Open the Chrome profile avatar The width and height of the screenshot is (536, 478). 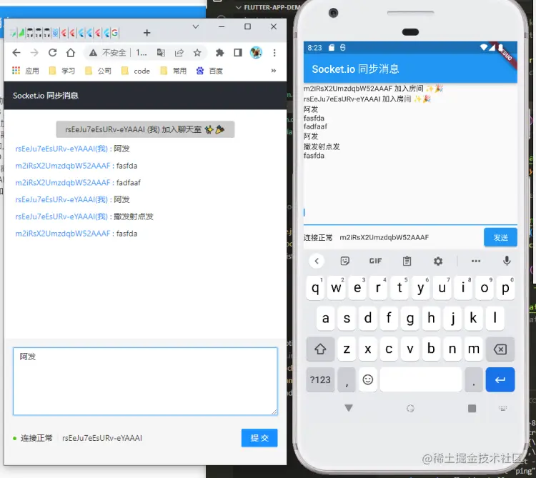coord(256,53)
